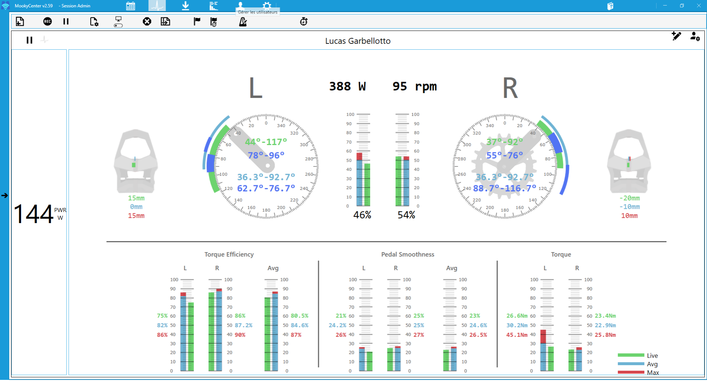Create a new session file
The width and height of the screenshot is (707, 381).
(x=20, y=22)
